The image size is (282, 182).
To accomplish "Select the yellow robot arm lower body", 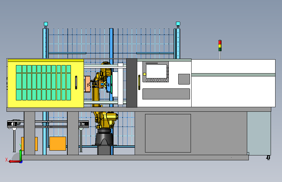I will click(106, 120).
